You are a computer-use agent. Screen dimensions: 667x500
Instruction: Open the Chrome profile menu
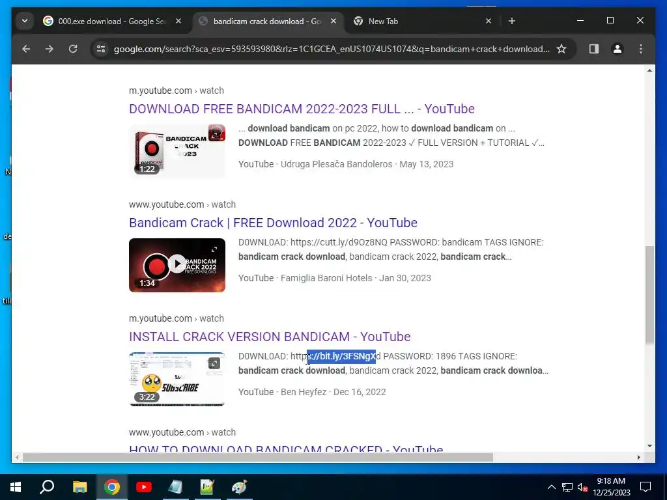[617, 49]
